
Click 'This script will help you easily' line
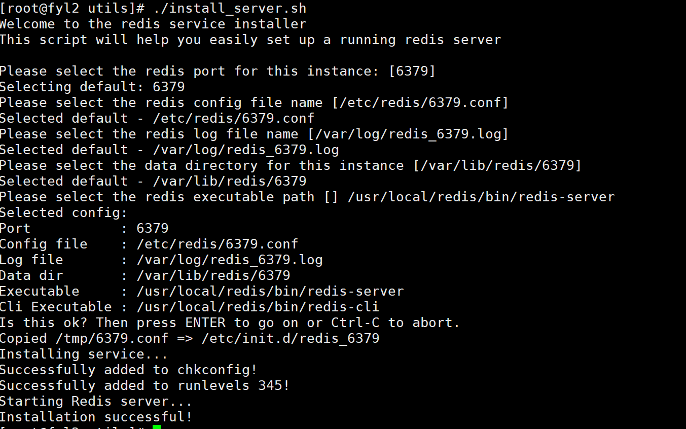[x=250, y=40]
